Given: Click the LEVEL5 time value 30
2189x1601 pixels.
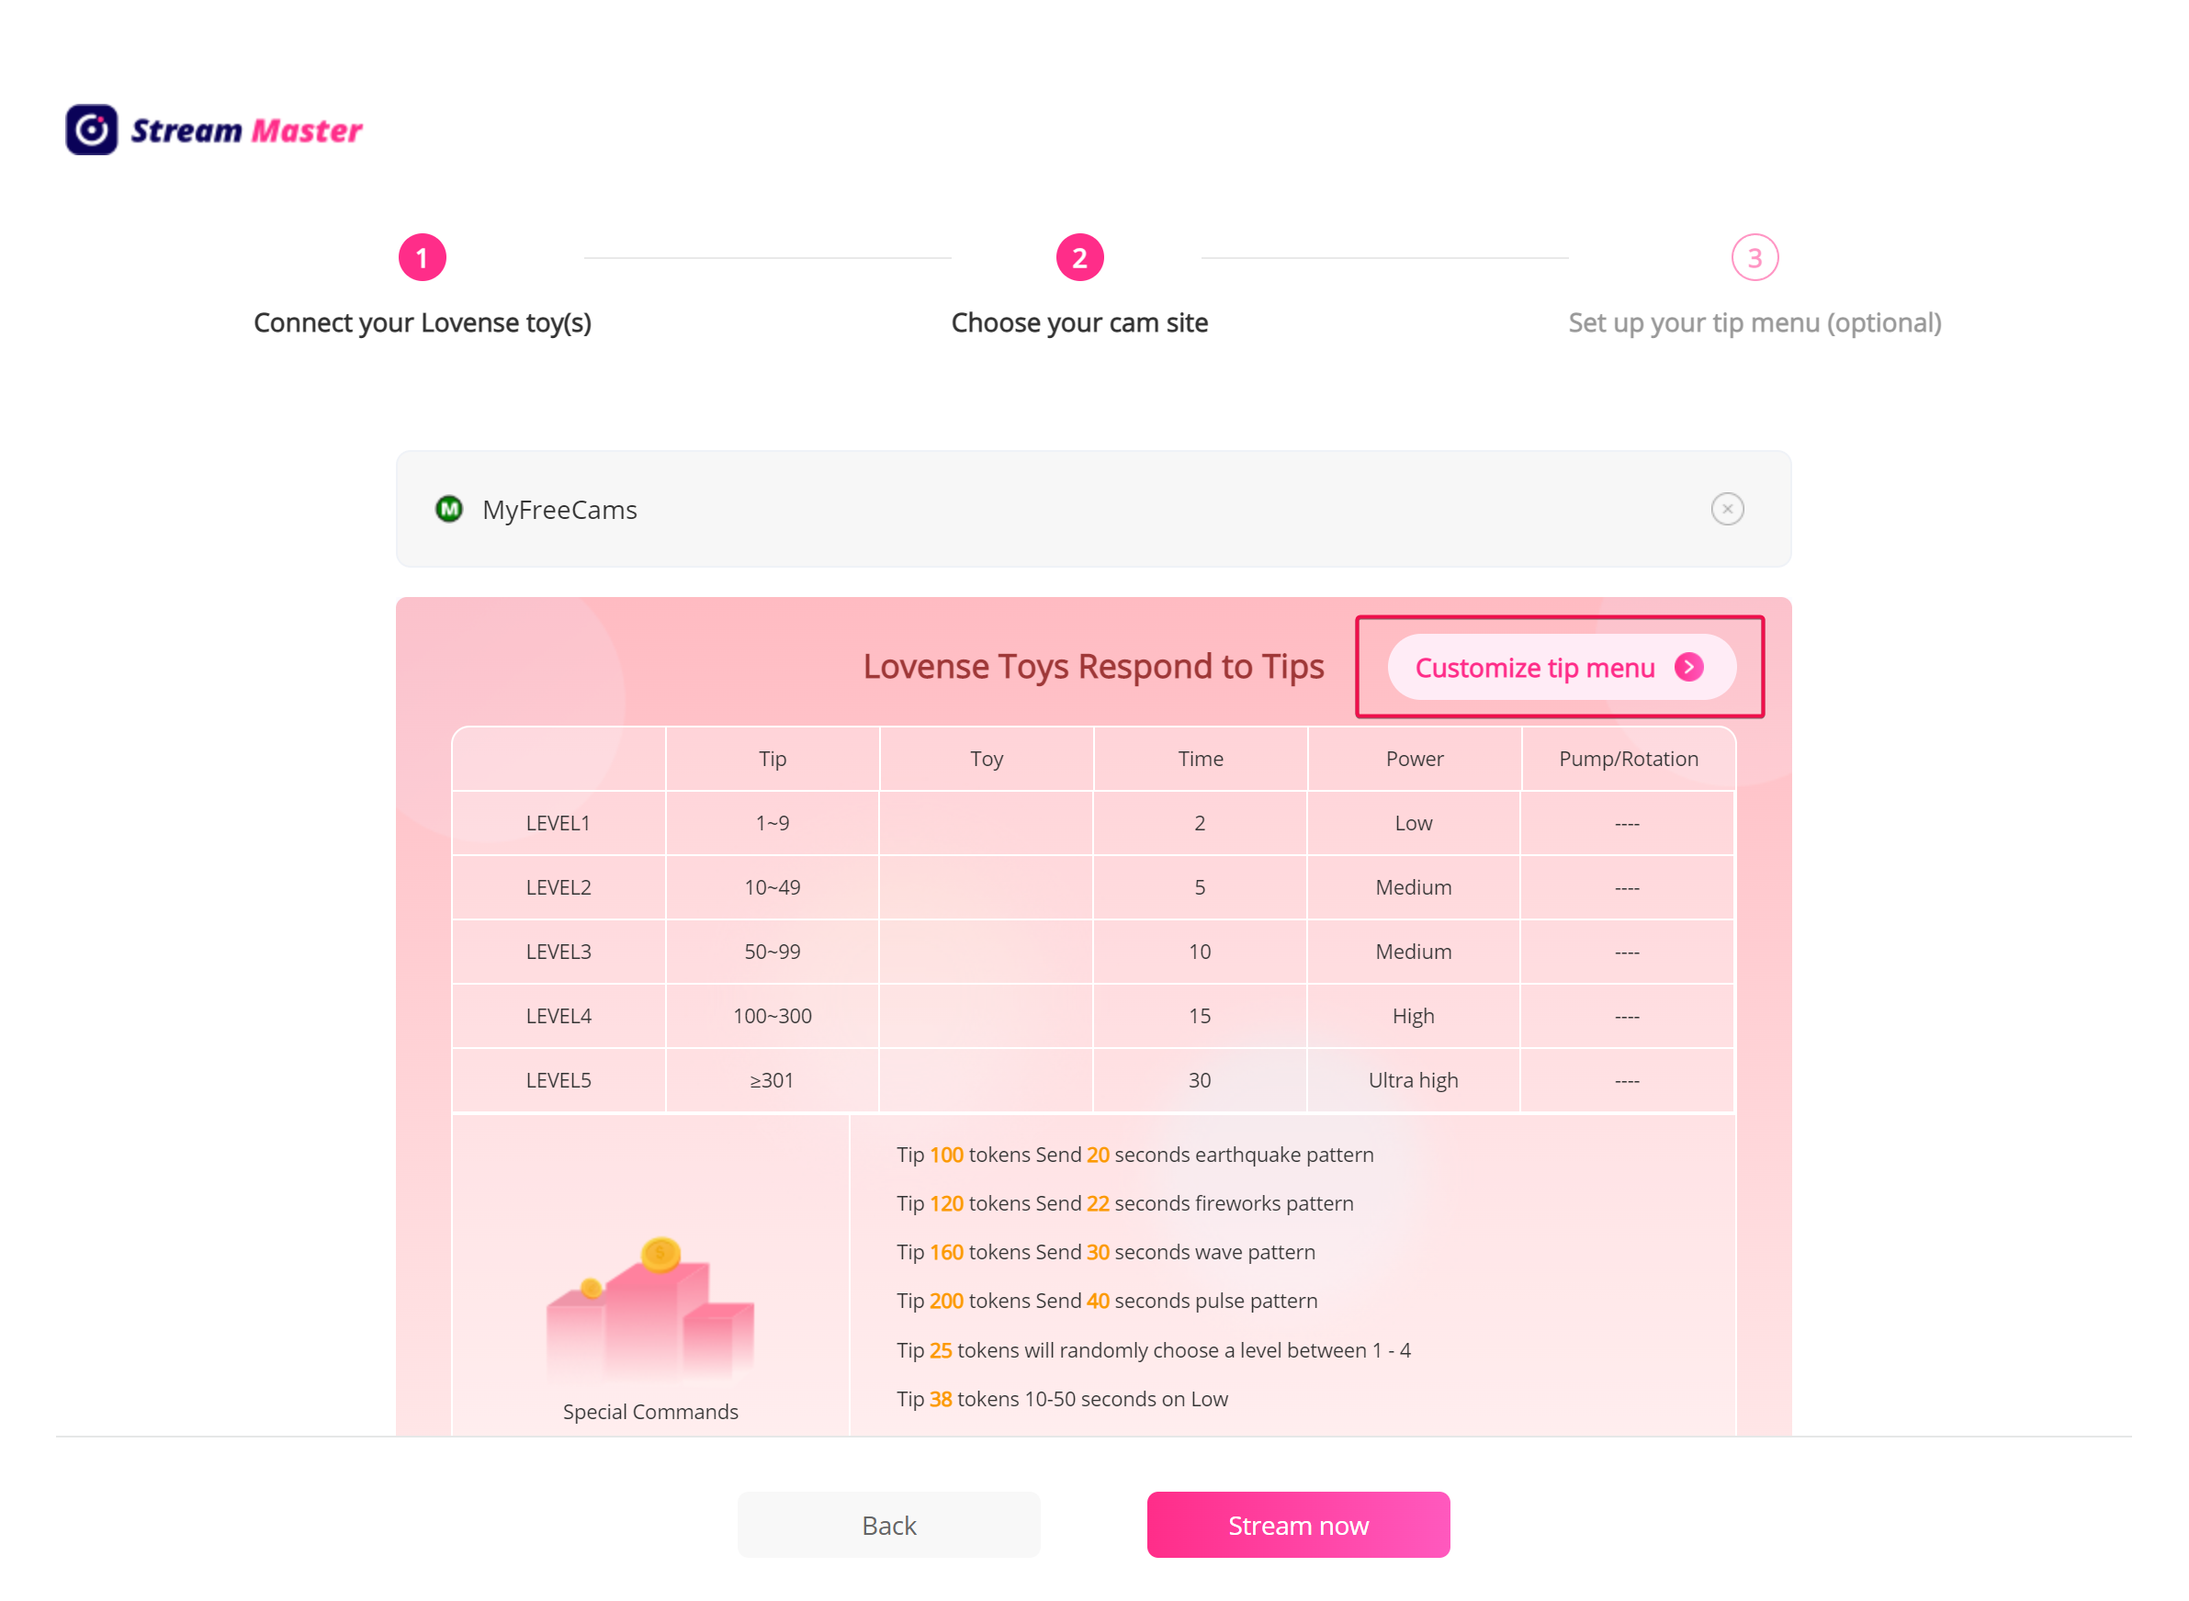Looking at the screenshot, I should tap(1200, 1079).
